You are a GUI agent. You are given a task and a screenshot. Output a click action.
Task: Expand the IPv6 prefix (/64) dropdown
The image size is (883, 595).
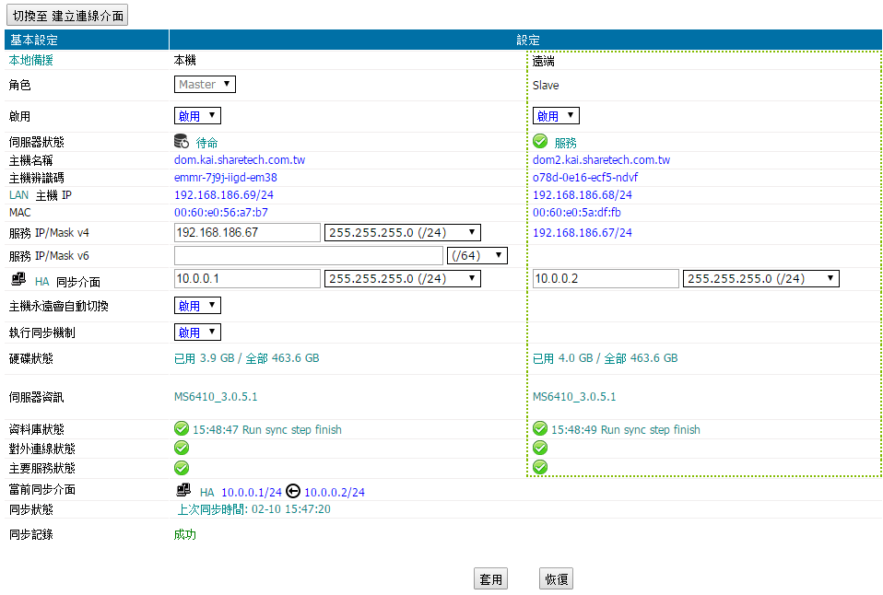coord(477,255)
